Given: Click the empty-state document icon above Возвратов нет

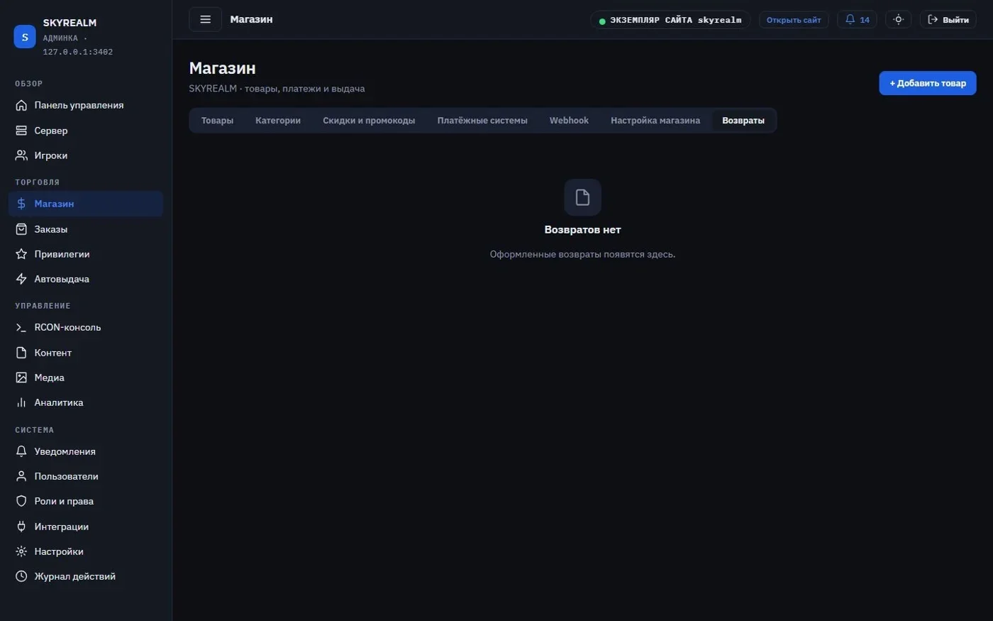Looking at the screenshot, I should (x=582, y=197).
